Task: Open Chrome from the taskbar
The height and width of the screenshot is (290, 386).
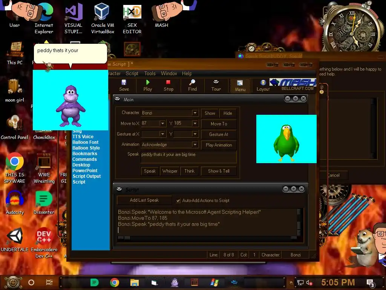Action: click(115, 282)
